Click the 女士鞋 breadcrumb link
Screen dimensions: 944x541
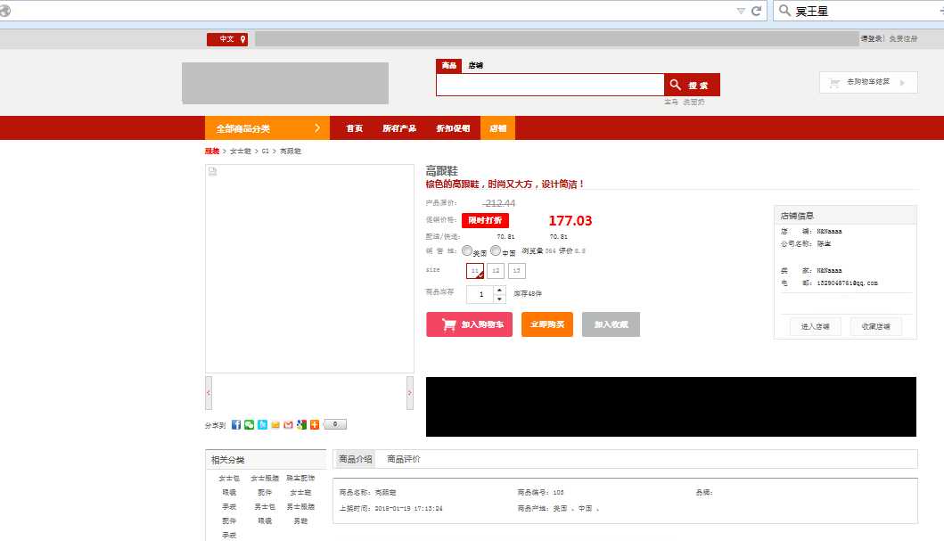240,151
